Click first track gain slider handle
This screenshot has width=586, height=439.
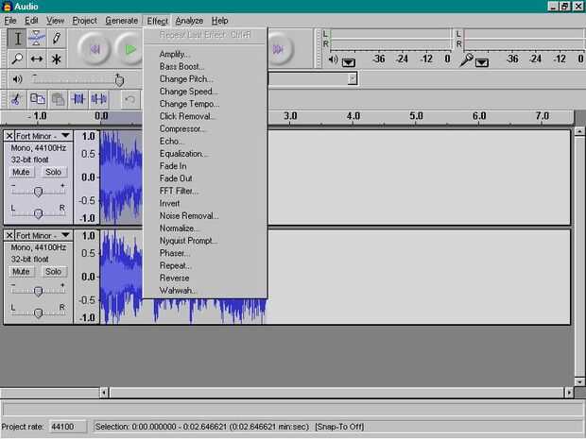click(38, 192)
